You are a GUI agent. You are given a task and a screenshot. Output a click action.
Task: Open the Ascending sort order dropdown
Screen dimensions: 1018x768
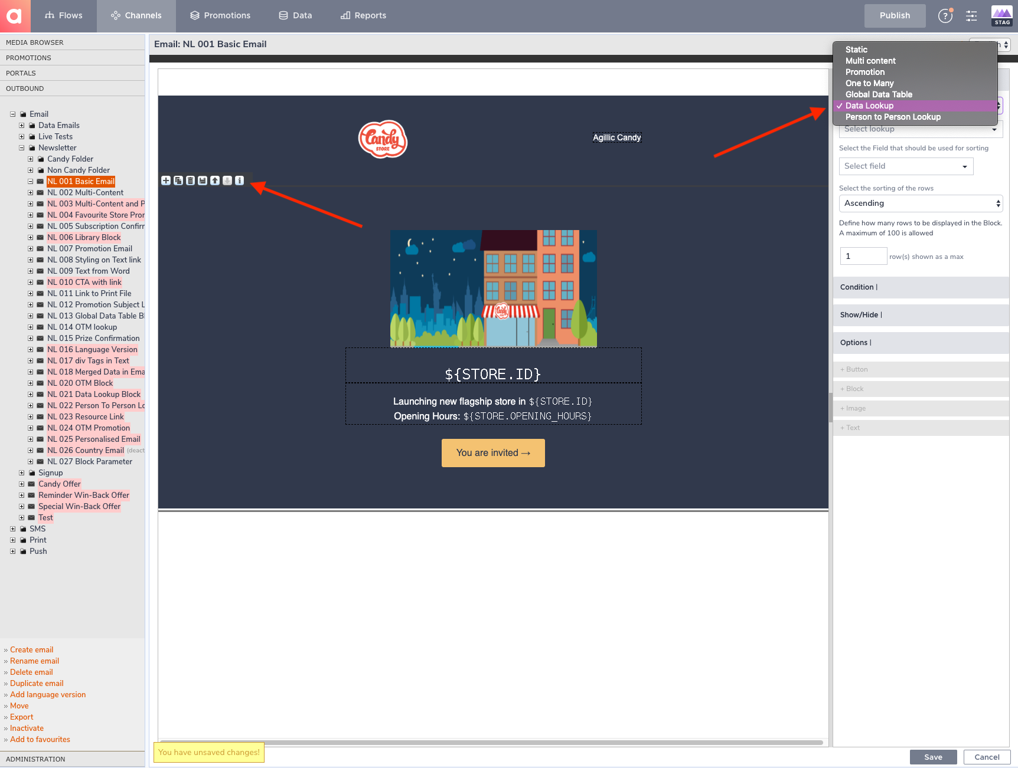[921, 204]
